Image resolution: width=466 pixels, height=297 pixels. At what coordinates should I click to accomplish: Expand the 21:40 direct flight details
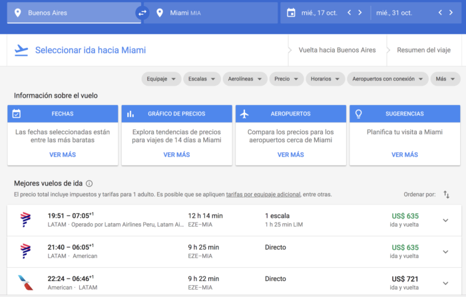tap(445, 251)
